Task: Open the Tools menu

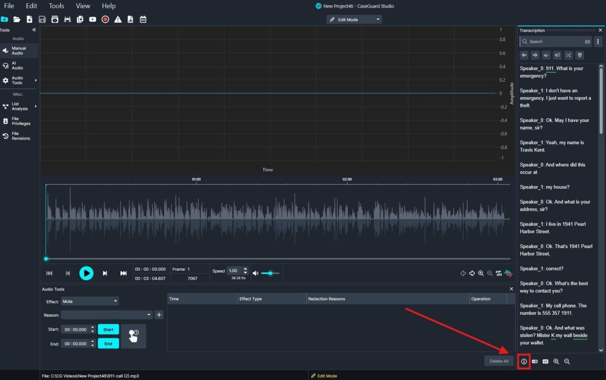Action: click(56, 6)
